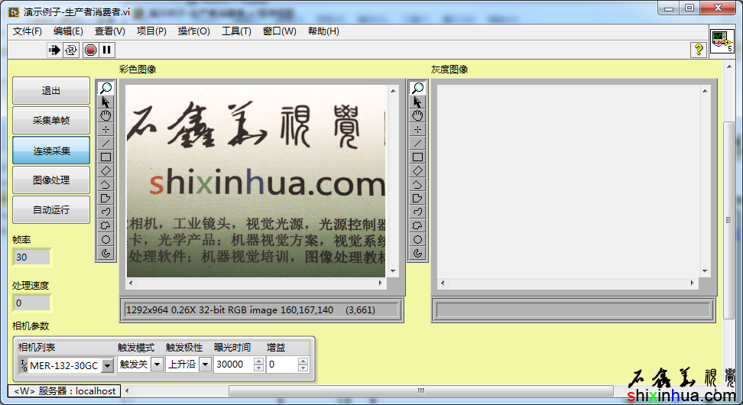The width and height of the screenshot is (743, 405).
Task: Select the zoom tool in the 彩色图像 palette
Action: point(106,89)
